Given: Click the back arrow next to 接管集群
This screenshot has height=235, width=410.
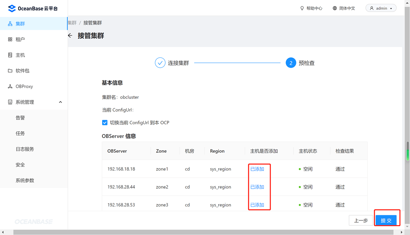Looking at the screenshot, I should pos(70,35).
